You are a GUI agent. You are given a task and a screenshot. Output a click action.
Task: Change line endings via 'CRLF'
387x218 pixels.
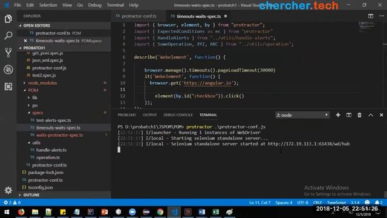click(x=317, y=202)
